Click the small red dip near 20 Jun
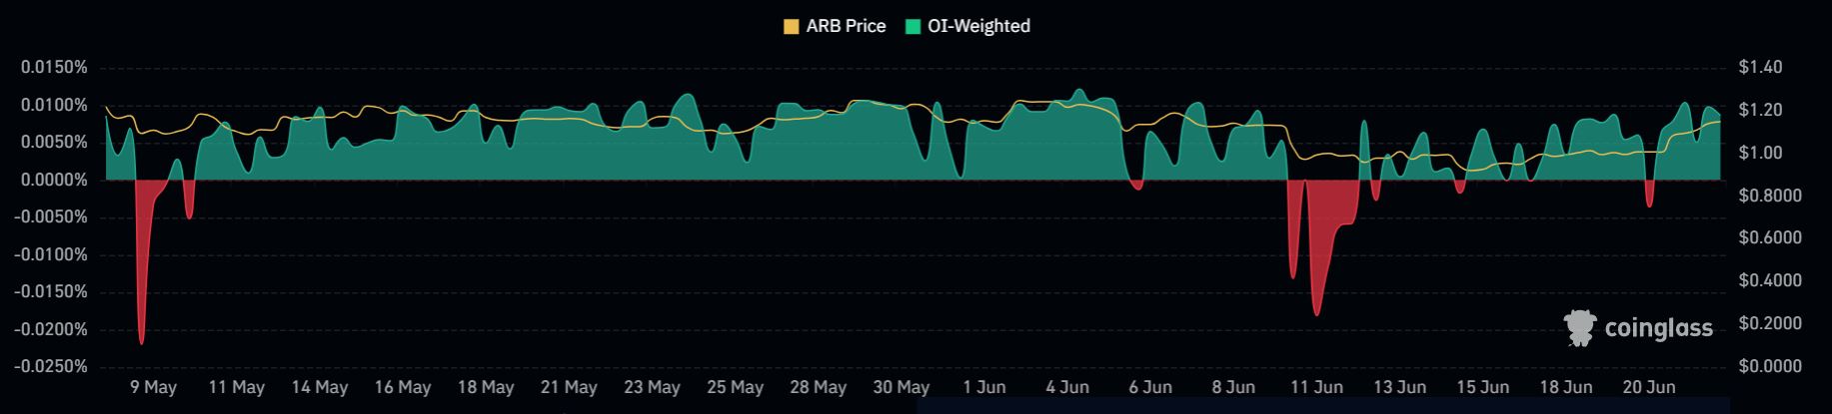The image size is (1832, 414). tap(1649, 194)
